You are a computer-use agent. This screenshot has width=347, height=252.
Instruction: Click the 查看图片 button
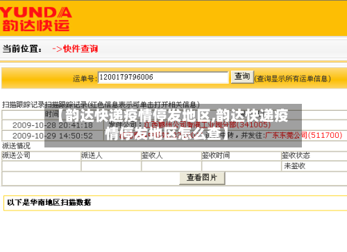point(202,178)
